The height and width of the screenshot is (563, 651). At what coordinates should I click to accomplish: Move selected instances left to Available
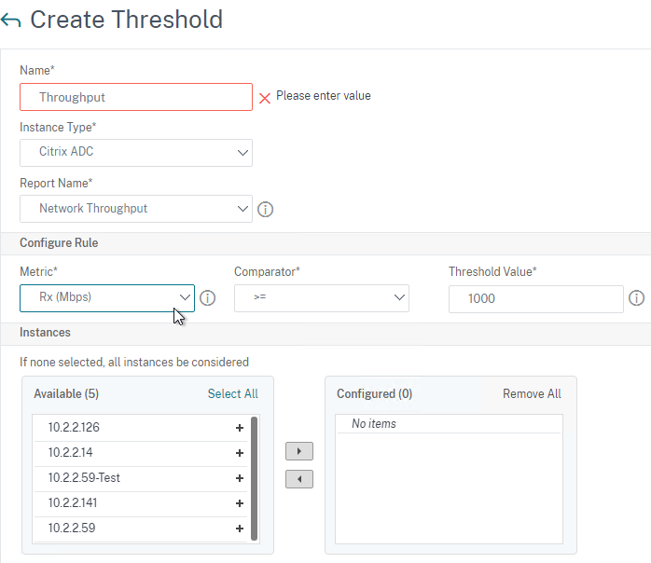pyautogui.click(x=299, y=479)
